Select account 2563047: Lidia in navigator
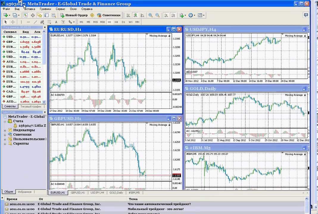 point(30,125)
